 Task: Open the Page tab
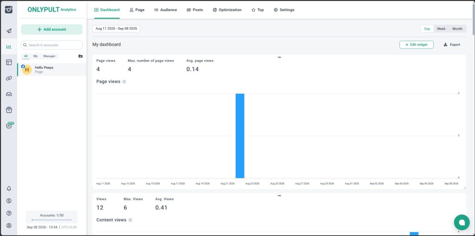[x=137, y=10]
